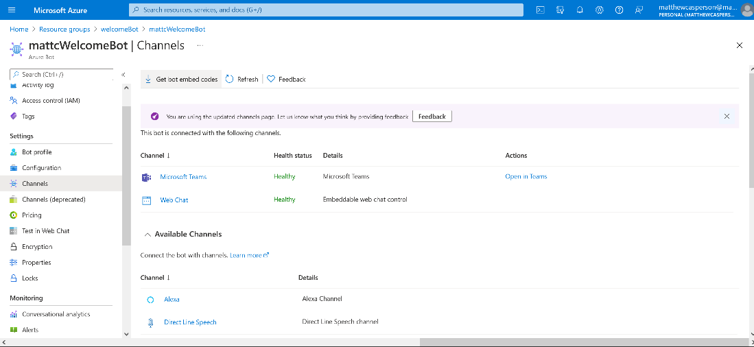Click the account avatar picture
Viewport: 754px width, 347px height.
(x=747, y=10)
